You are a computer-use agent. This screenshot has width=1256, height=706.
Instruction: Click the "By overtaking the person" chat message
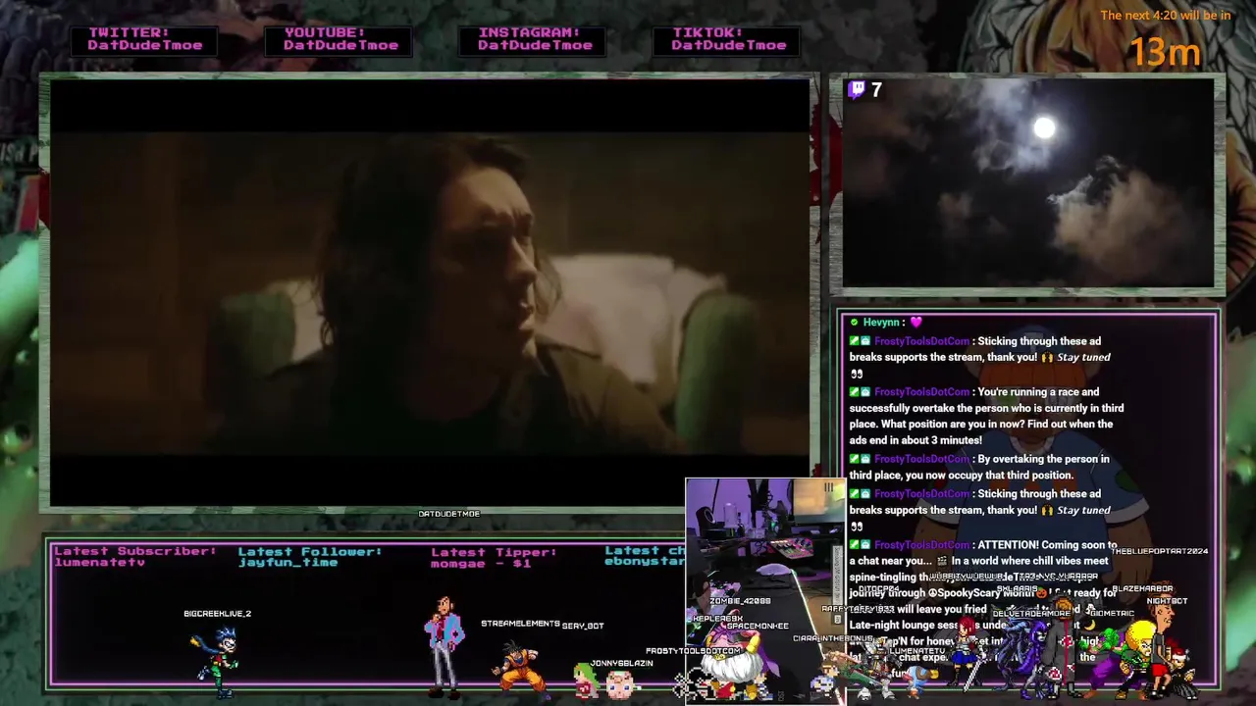pyautogui.click(x=978, y=467)
